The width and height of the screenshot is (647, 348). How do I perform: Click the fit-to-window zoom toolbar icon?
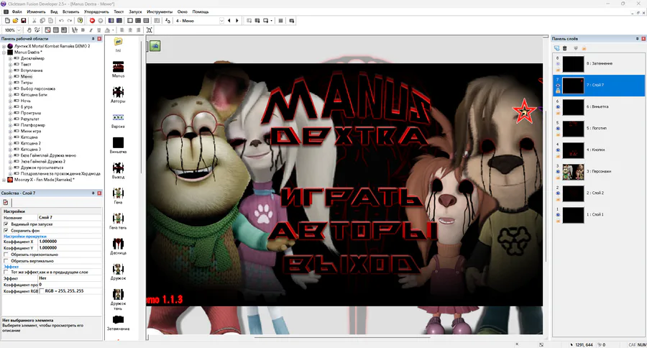150,30
